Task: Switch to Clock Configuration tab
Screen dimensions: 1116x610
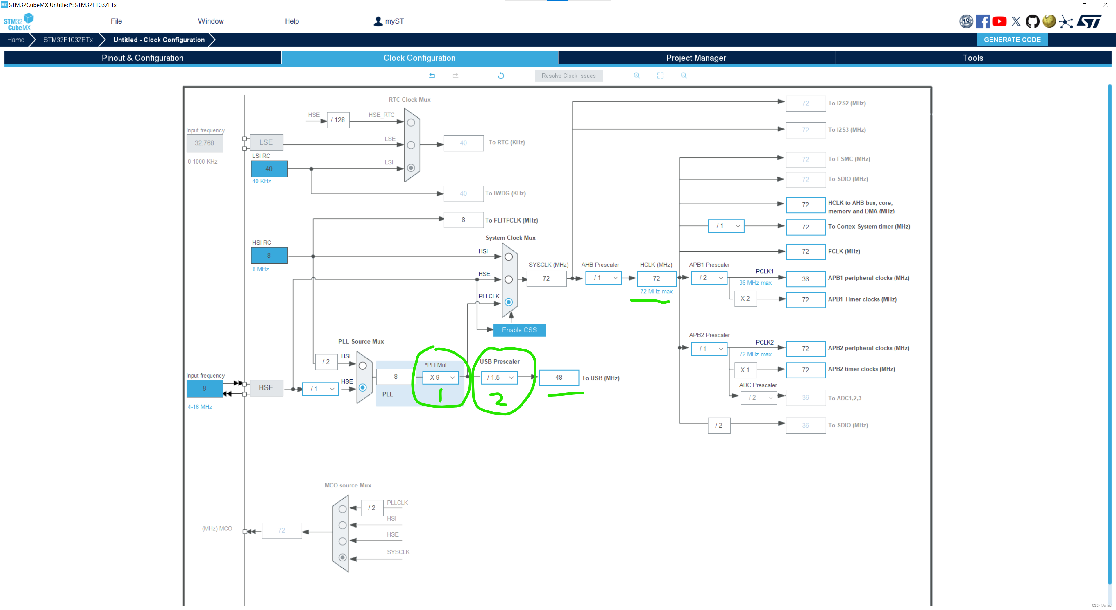Action: click(419, 58)
